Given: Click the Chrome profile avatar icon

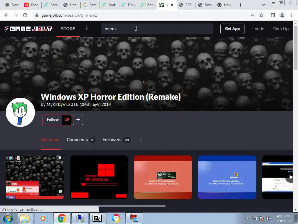Looking at the screenshot, I should pyautogui.click(x=282, y=15).
